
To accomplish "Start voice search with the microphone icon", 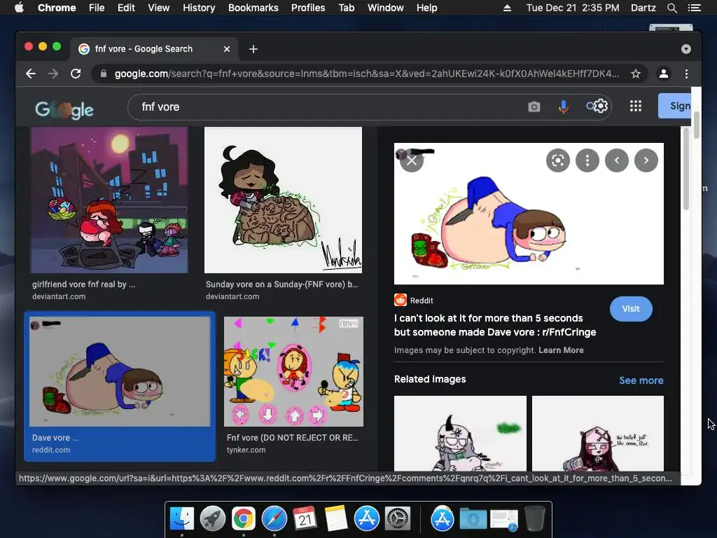I will click(x=564, y=106).
